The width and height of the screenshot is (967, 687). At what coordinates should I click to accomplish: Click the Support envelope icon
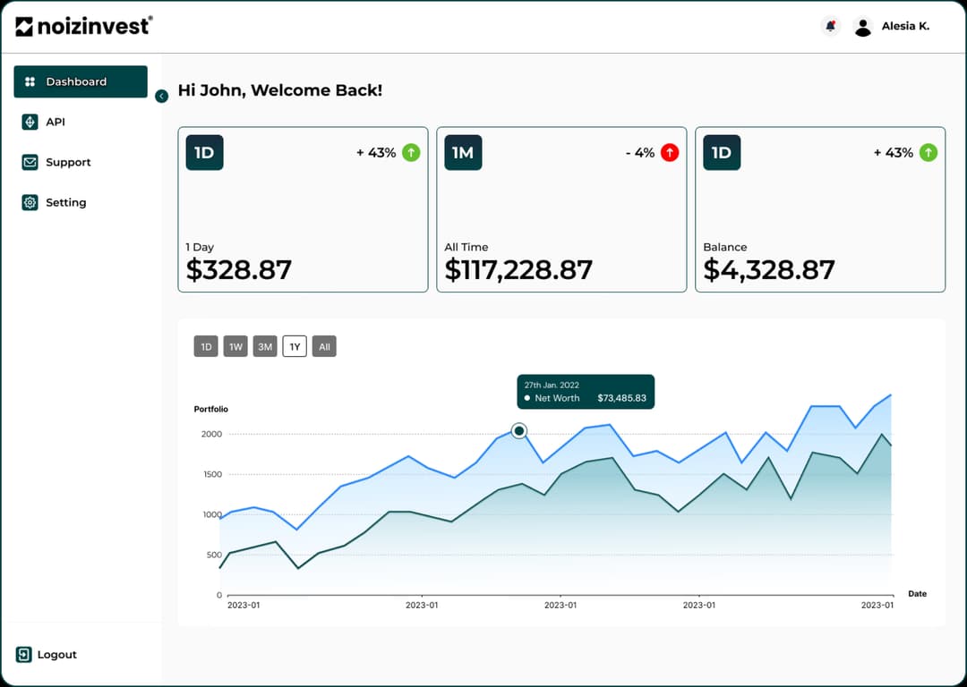tap(30, 163)
